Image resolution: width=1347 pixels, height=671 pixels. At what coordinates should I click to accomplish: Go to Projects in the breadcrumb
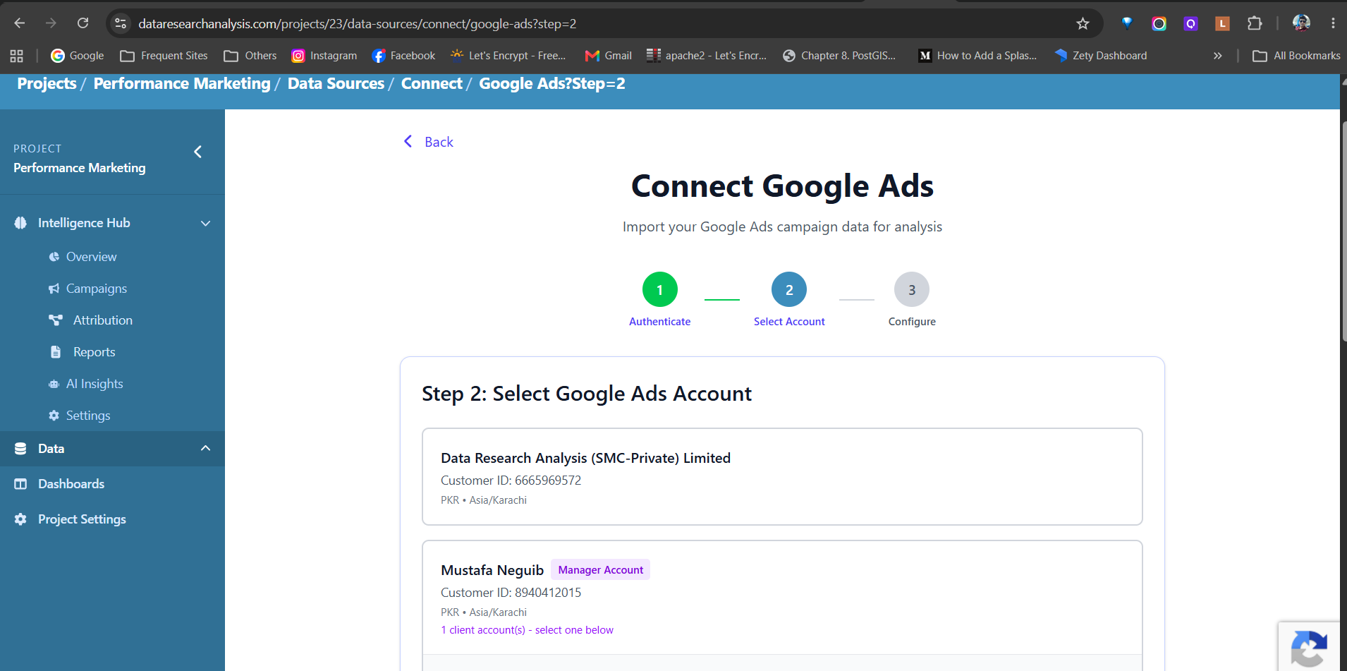[47, 83]
